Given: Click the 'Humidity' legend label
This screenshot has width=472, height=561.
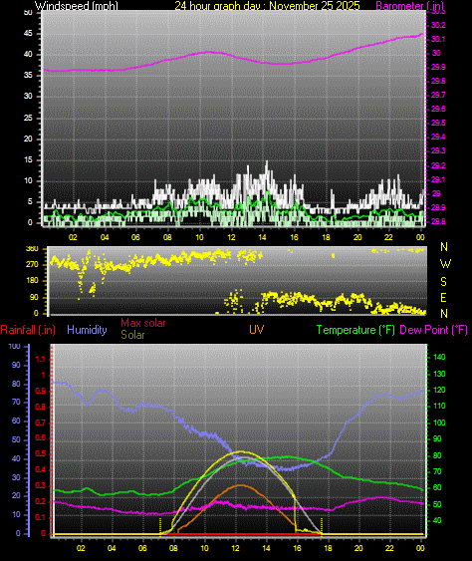Looking at the screenshot, I should (87, 330).
